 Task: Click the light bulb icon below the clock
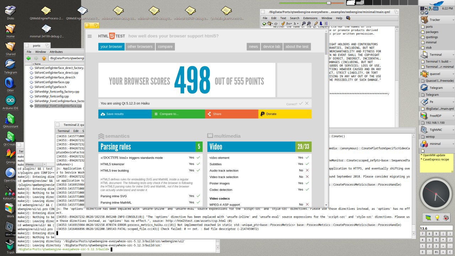437,217
